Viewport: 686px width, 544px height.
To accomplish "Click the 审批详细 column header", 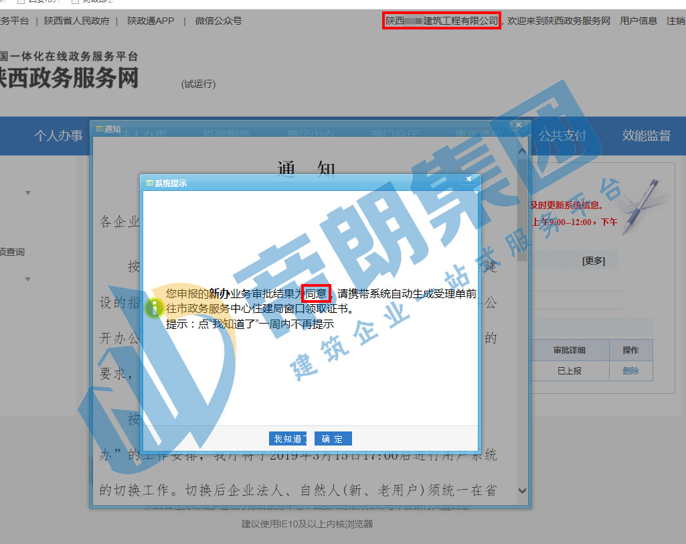I will click(569, 350).
